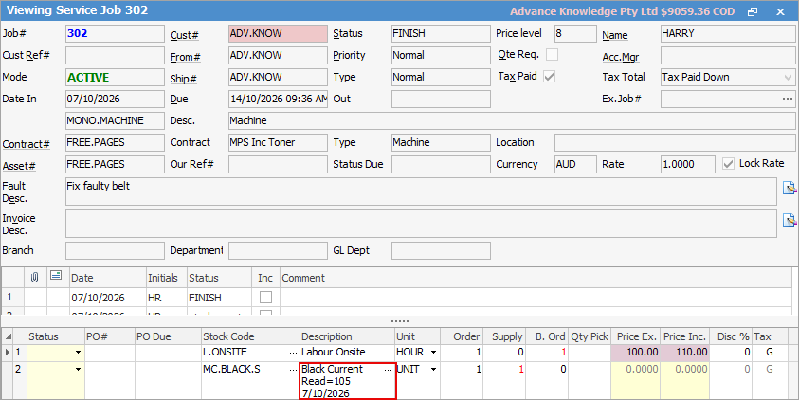The image size is (799, 400).
Task: Click the Name field showing HARRY
Action: coord(728,33)
